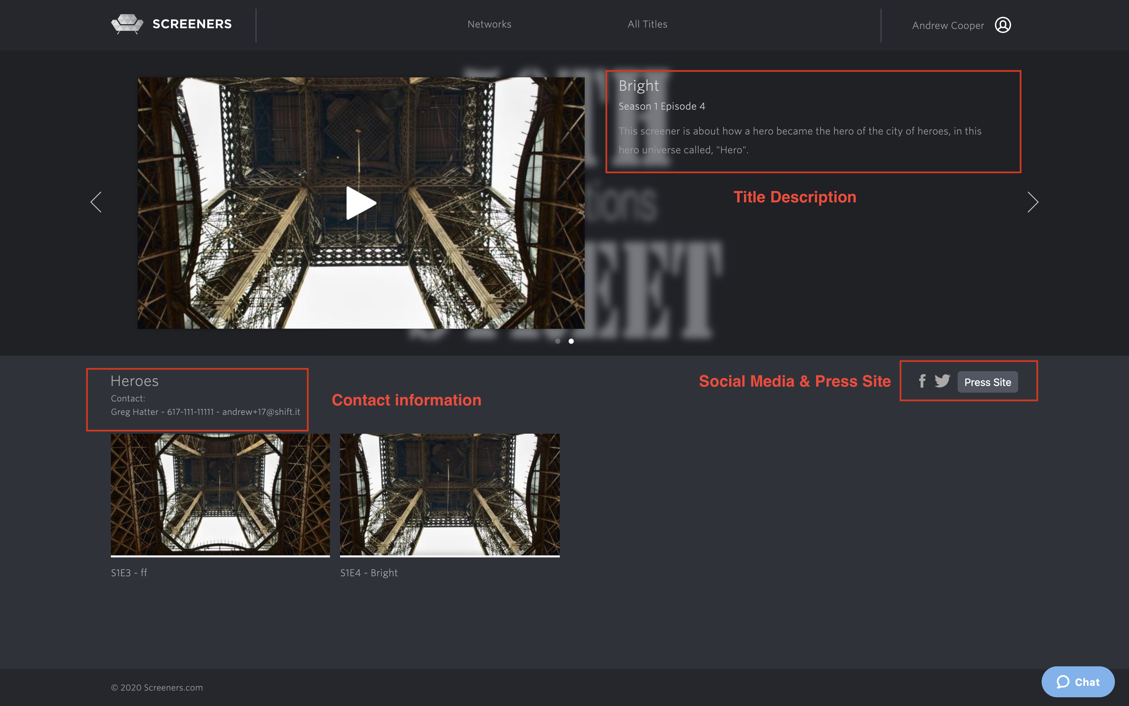Click the Screeners.com copyright footer text

coord(157,687)
